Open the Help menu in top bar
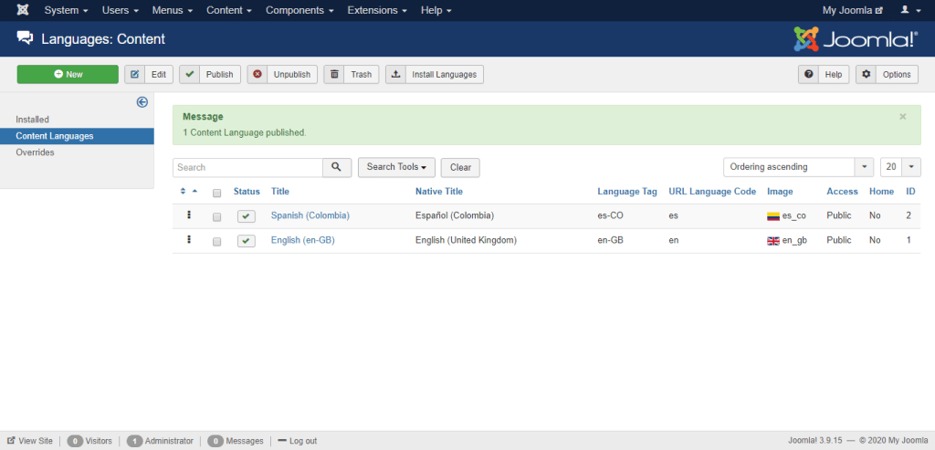Image resolution: width=935 pixels, height=450 pixels. pyautogui.click(x=436, y=10)
